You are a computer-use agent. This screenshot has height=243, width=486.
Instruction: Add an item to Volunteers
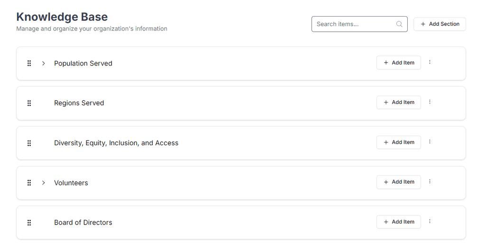coord(398,182)
